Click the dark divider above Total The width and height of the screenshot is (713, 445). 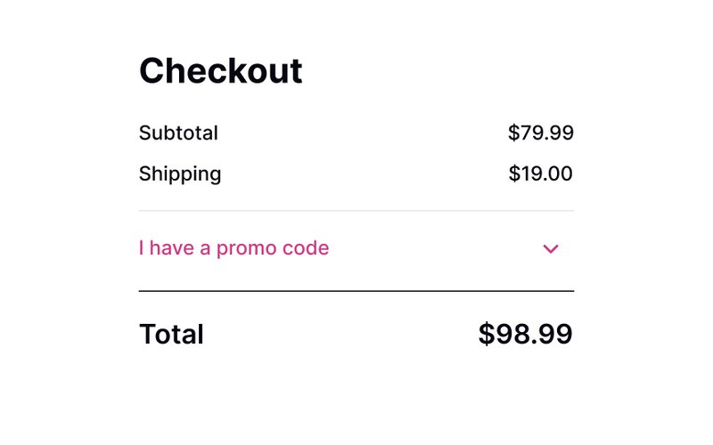356,291
